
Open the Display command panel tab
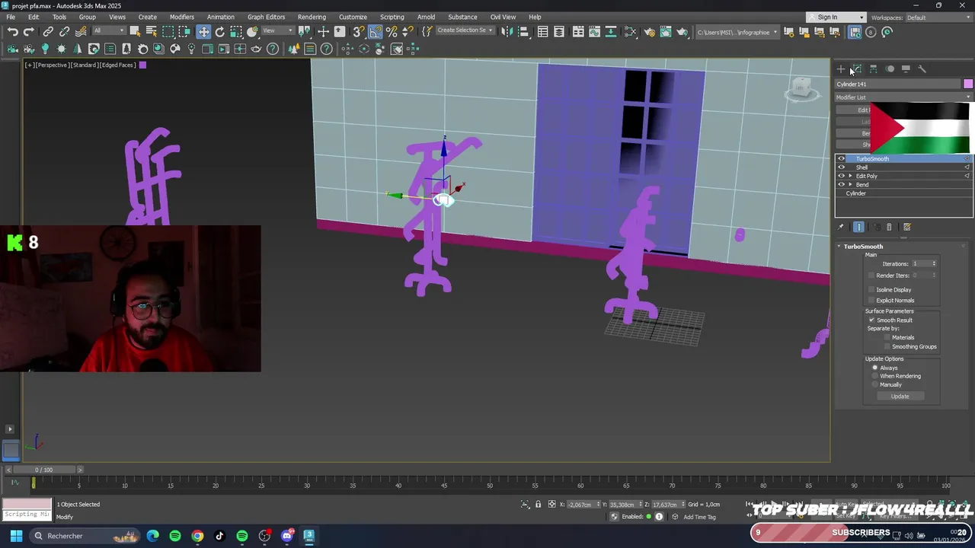(906, 69)
